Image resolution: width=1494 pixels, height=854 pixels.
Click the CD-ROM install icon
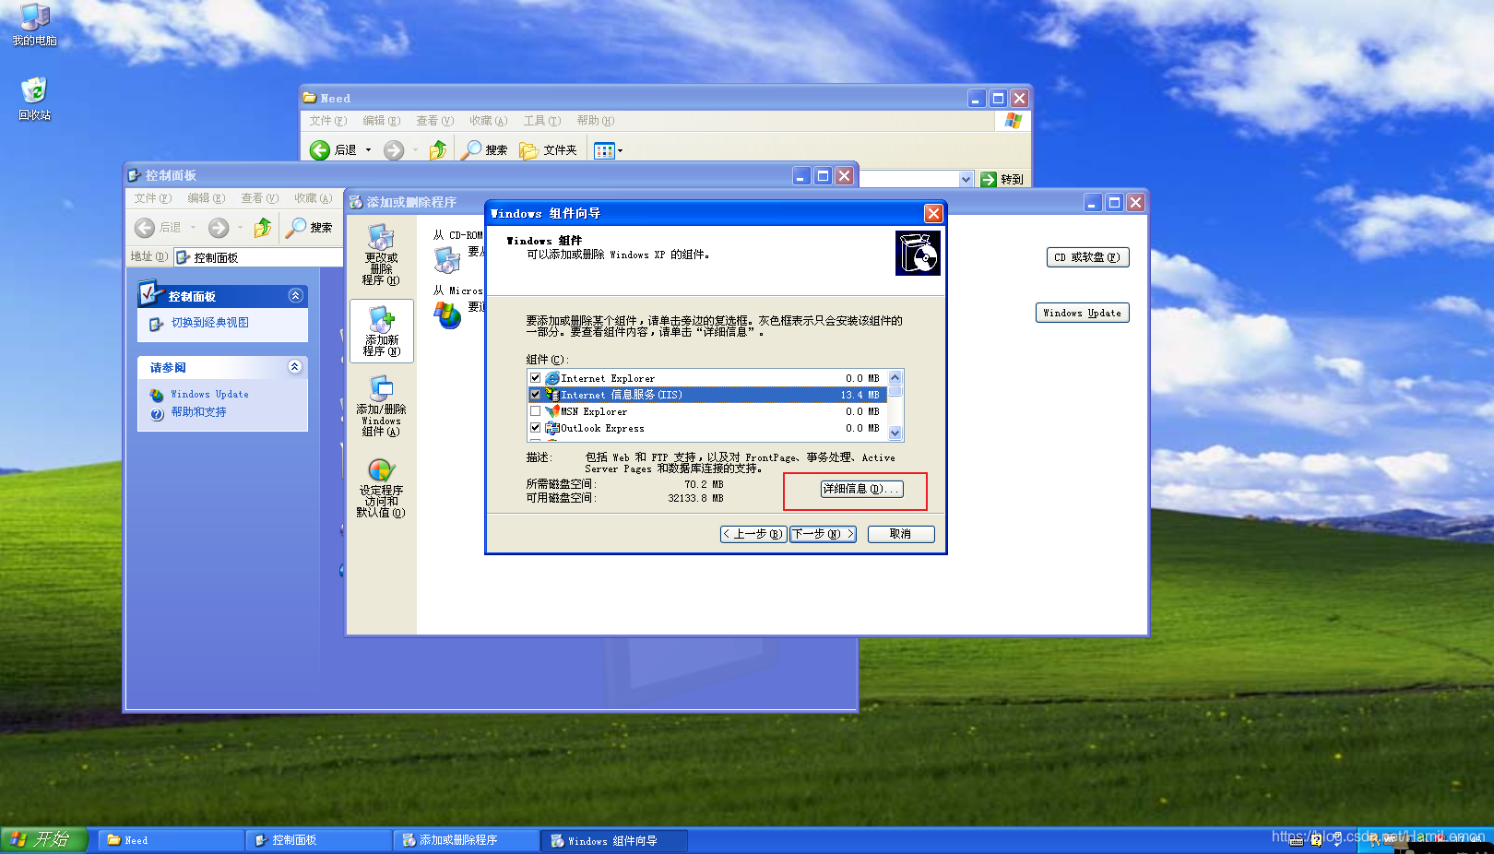447,261
